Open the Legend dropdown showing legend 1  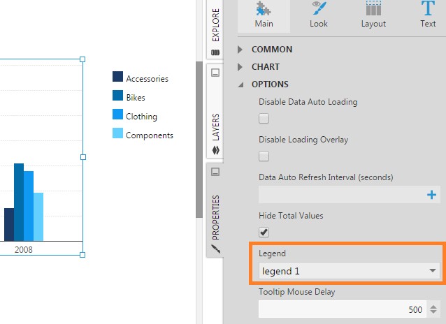pyautogui.click(x=349, y=270)
